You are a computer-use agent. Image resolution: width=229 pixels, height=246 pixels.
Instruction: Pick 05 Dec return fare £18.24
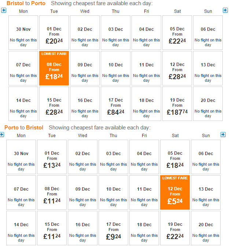[175, 157]
